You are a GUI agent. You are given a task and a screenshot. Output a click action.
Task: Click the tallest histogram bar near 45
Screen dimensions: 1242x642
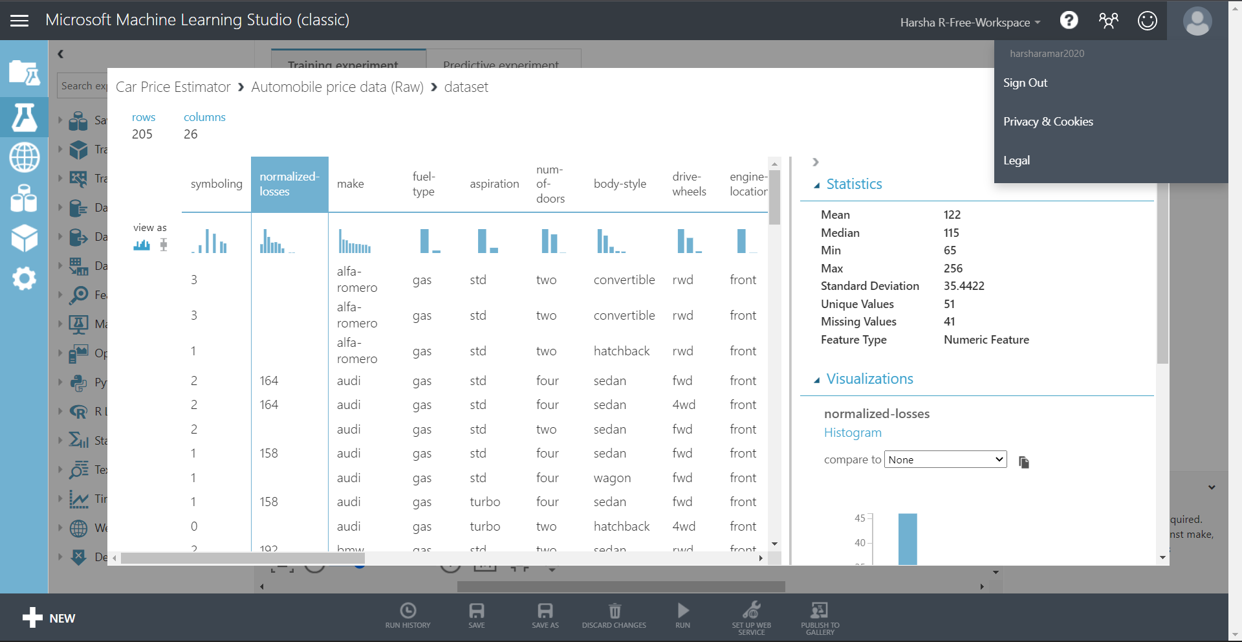point(908,538)
